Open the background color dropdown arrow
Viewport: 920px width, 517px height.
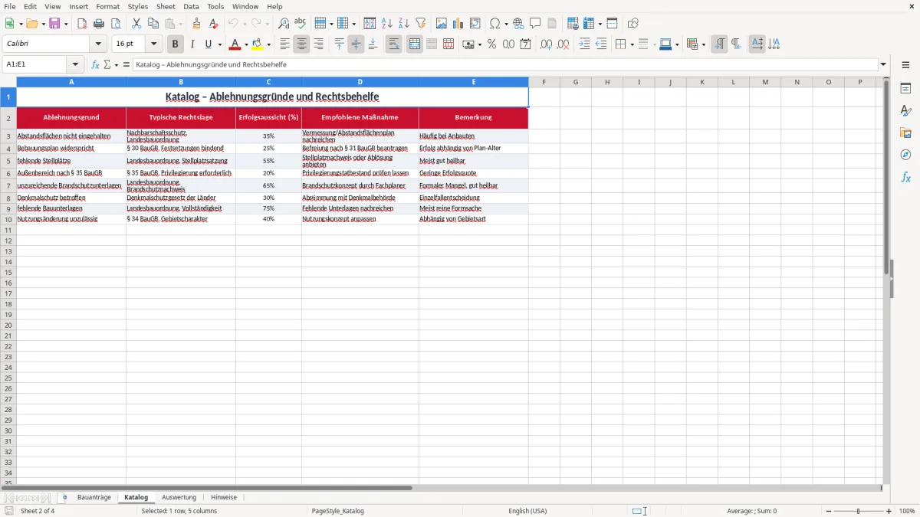pos(269,44)
